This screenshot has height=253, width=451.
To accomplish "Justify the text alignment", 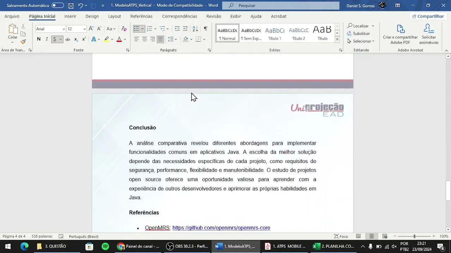I will pyautogui.click(x=160, y=39).
